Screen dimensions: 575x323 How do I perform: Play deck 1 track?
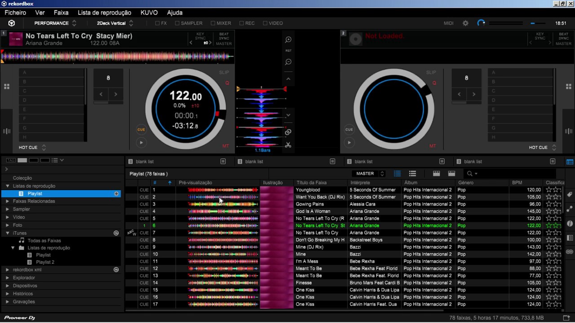[141, 143]
